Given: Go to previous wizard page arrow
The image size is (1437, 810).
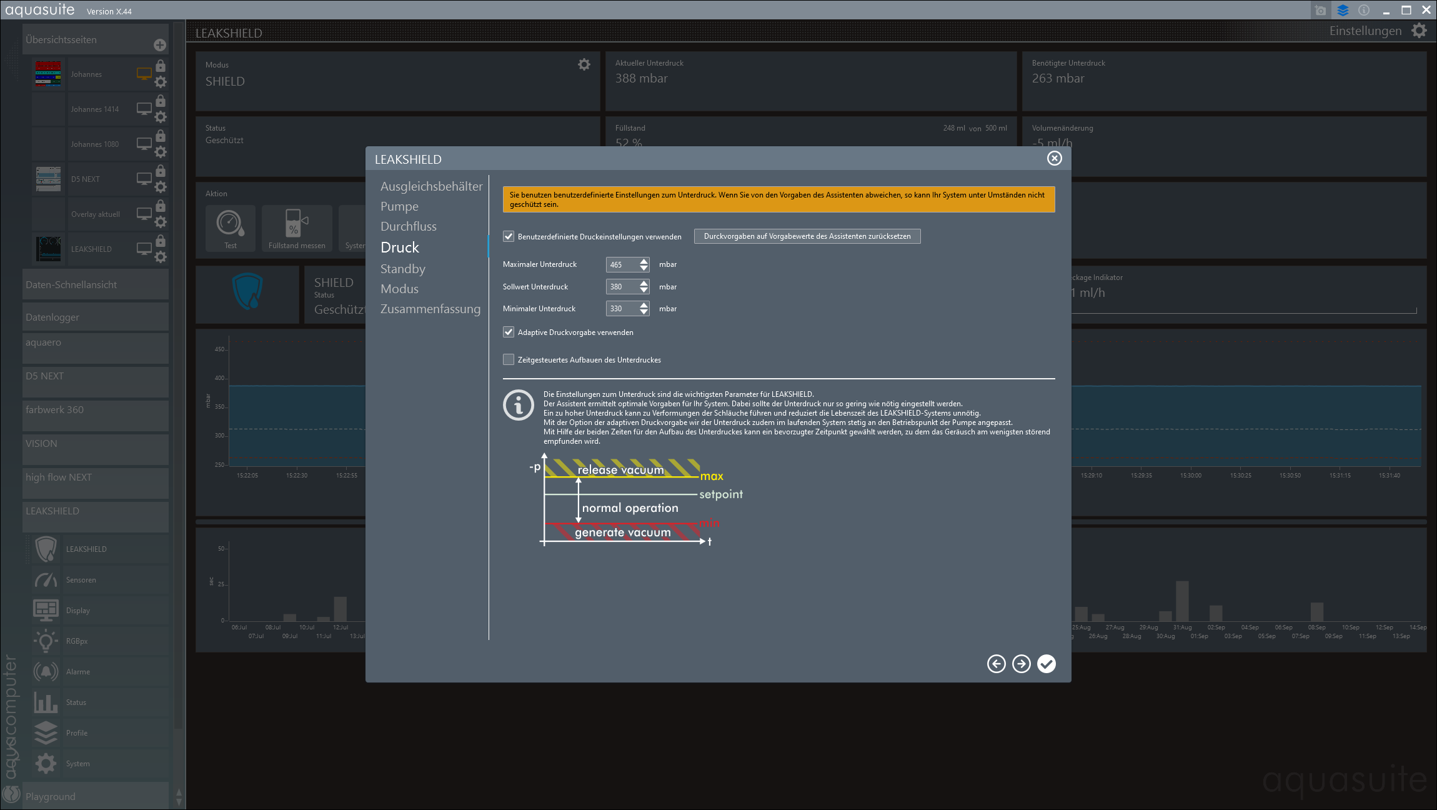Looking at the screenshot, I should [997, 664].
